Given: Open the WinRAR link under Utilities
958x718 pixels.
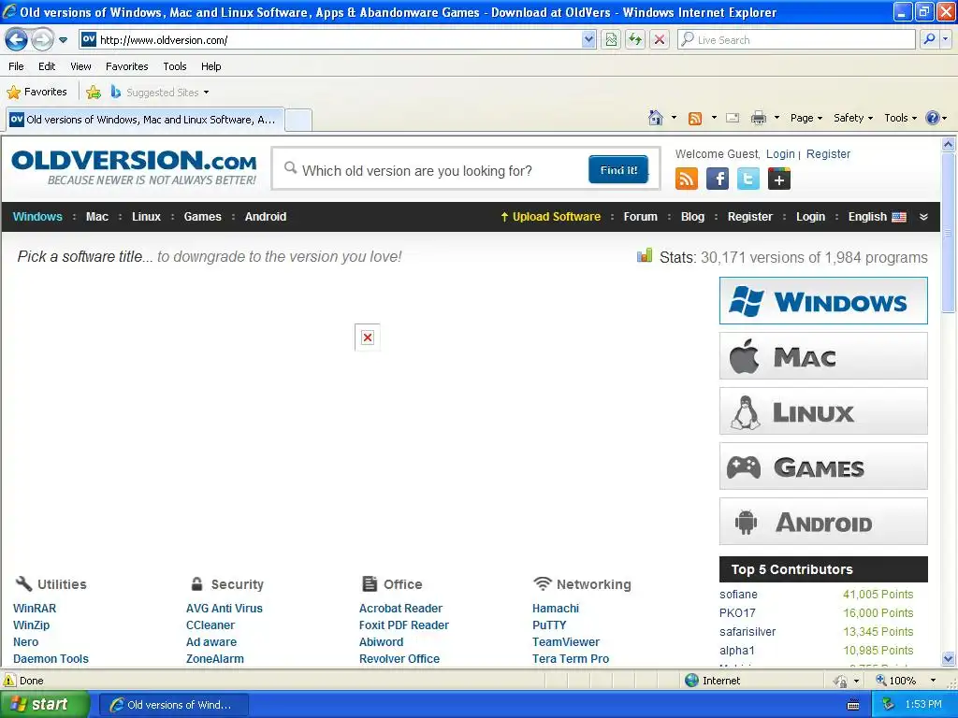Looking at the screenshot, I should pyautogui.click(x=35, y=608).
